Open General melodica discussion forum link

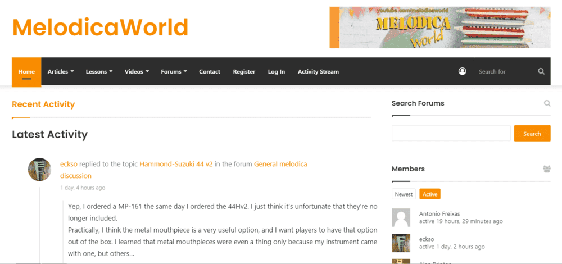[280, 165]
